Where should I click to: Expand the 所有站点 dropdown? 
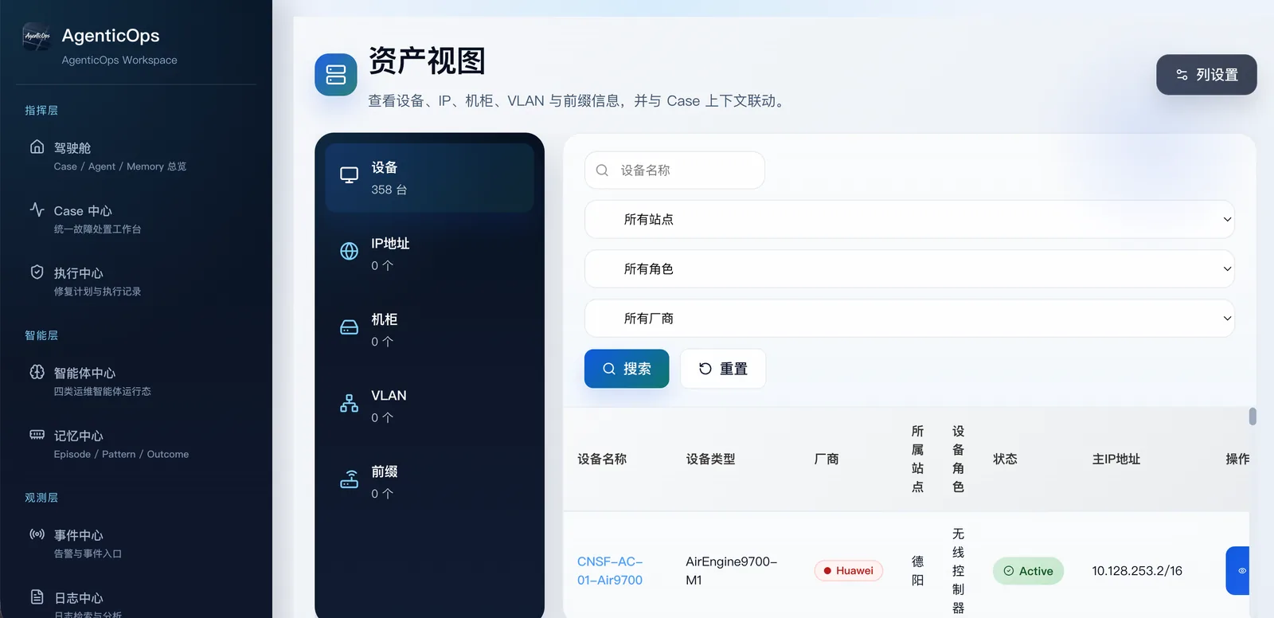909,219
